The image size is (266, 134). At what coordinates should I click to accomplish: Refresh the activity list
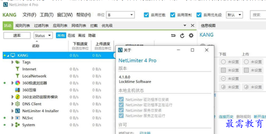point(182,36)
